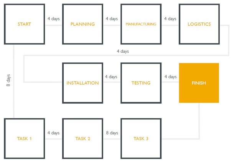Select the PLANNING box
Screen dimensions: 234x164
point(82,24)
